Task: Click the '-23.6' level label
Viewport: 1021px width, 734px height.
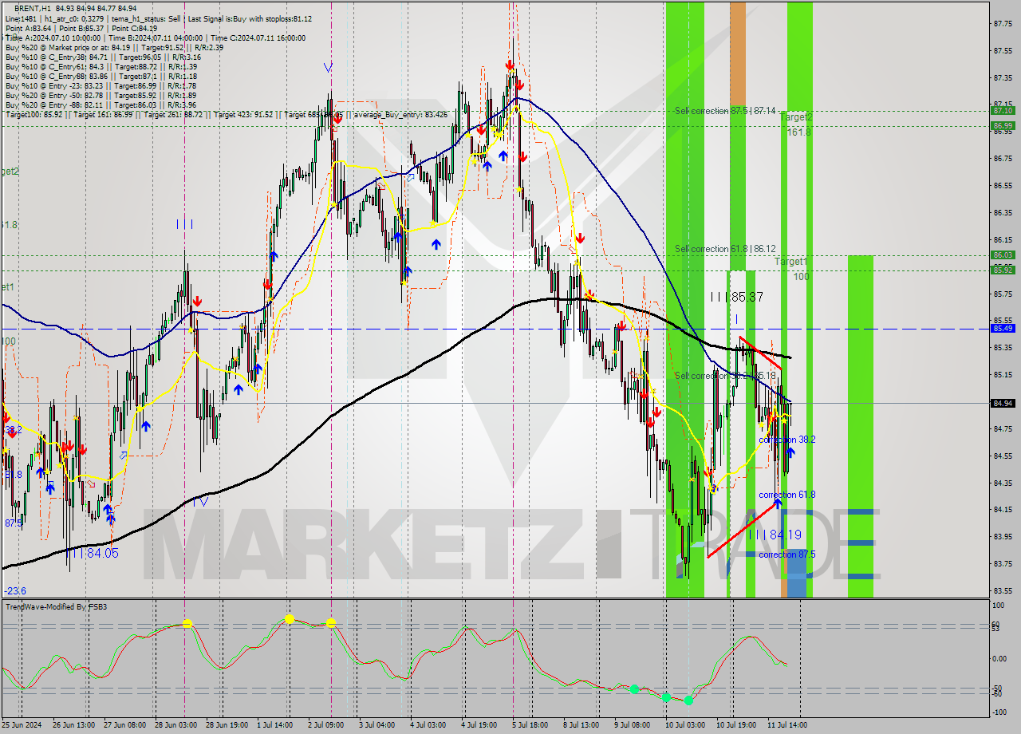Action: 14,591
